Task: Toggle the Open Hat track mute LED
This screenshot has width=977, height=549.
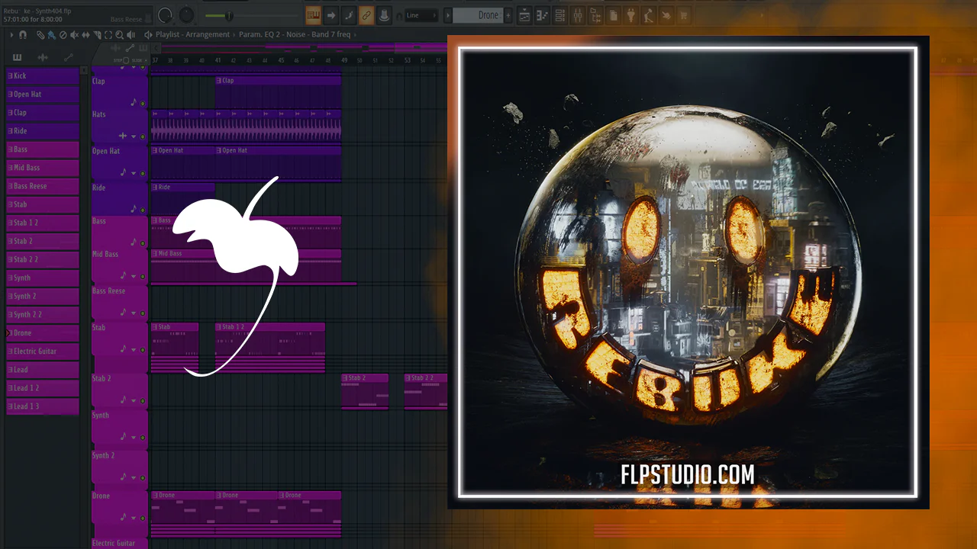Action: tap(143, 173)
